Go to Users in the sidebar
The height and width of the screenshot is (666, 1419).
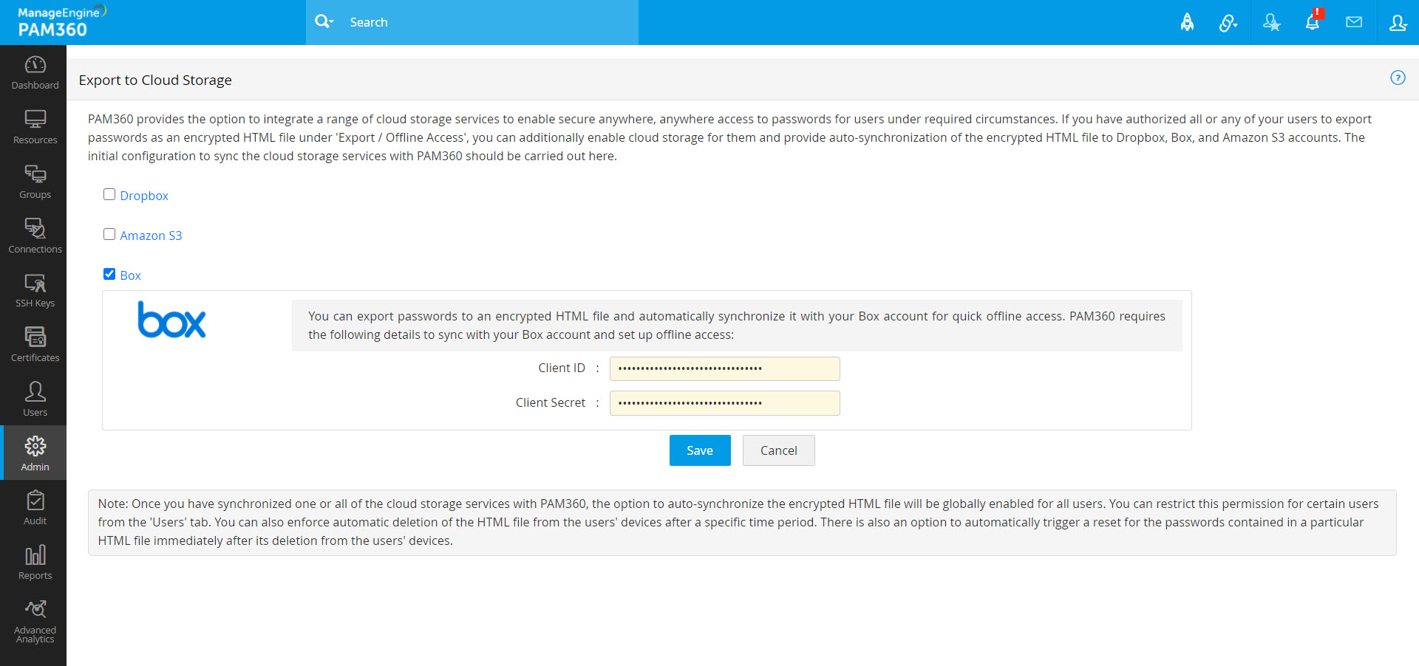click(x=35, y=399)
